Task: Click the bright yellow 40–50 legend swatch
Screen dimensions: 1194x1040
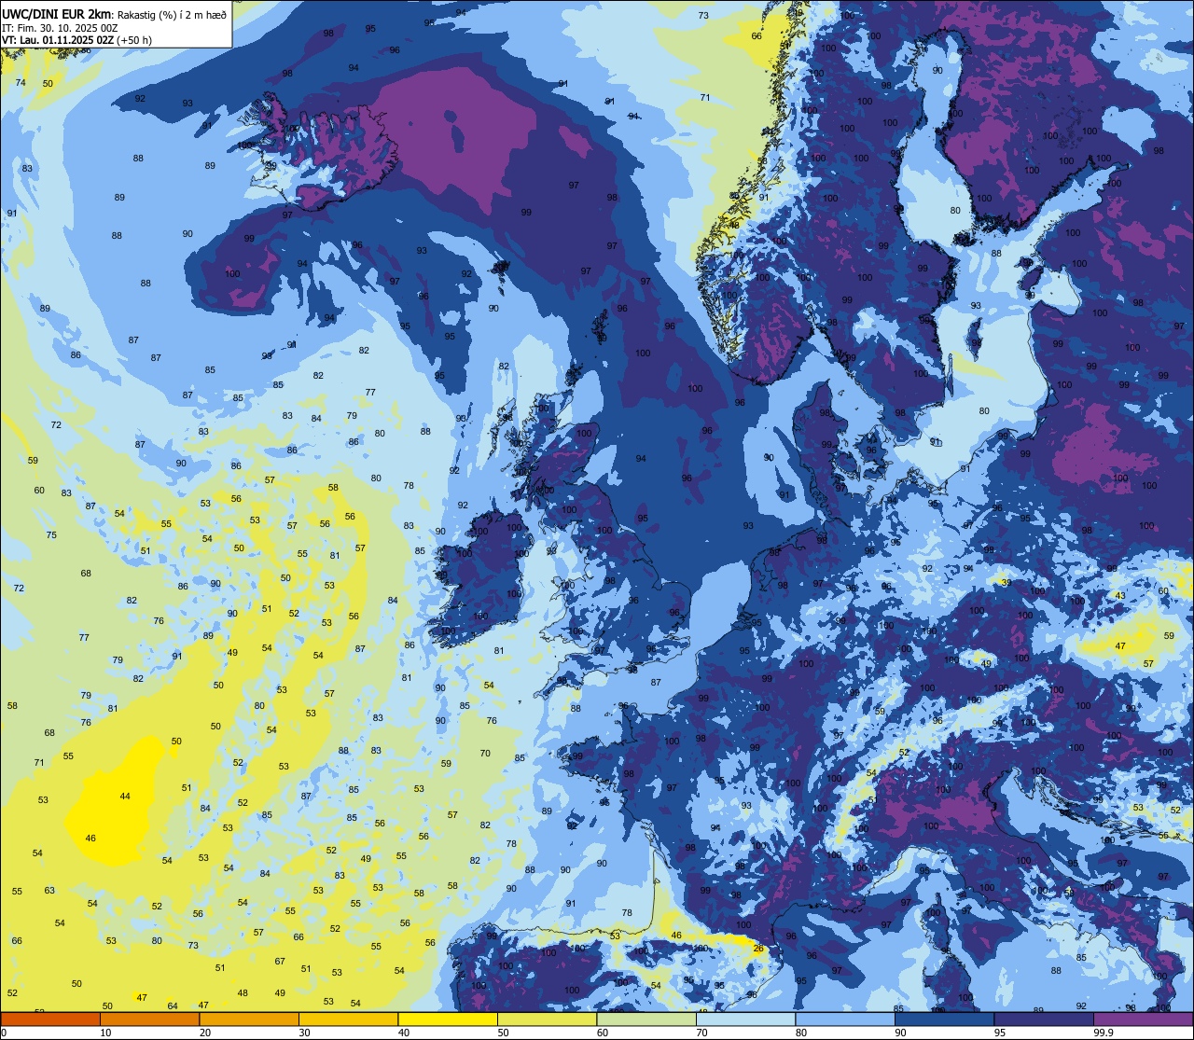Action: click(x=448, y=1019)
